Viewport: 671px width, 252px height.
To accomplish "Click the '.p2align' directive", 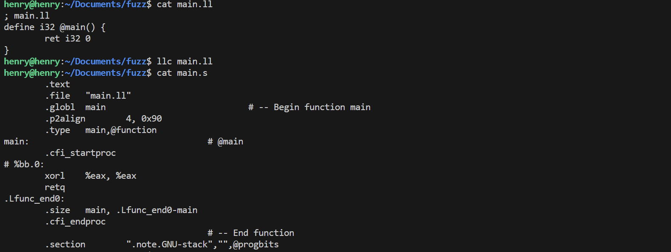I will click(65, 119).
